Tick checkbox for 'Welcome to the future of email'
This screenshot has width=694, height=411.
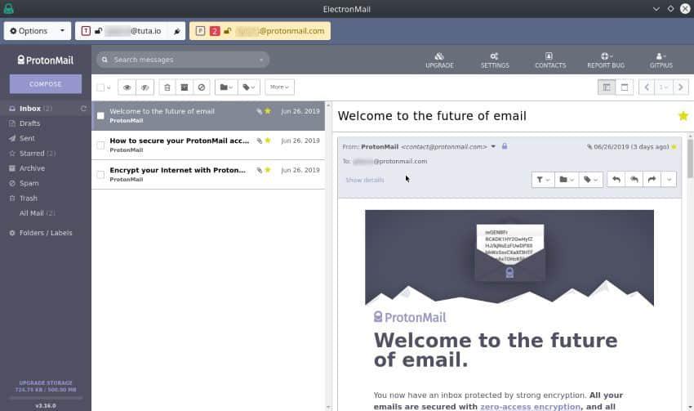pos(100,115)
